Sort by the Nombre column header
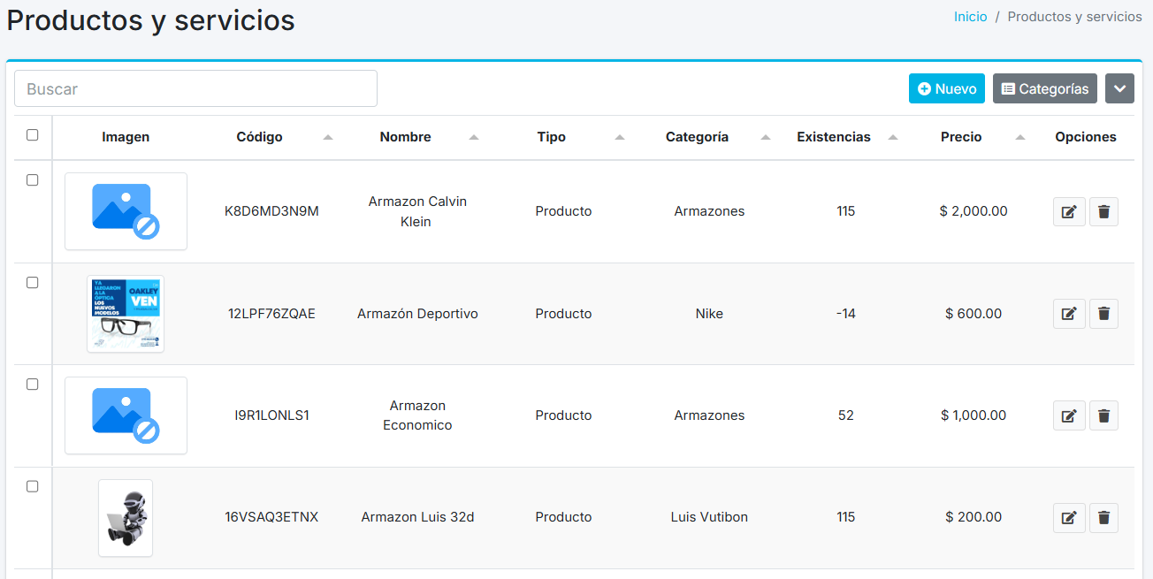1153x579 pixels. point(405,137)
